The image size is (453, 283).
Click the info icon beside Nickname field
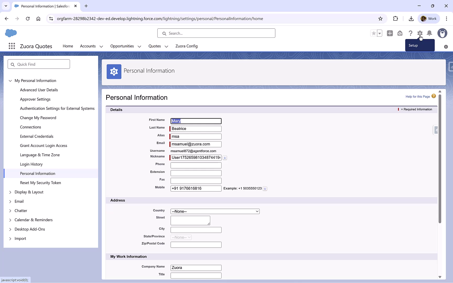pyautogui.click(x=225, y=158)
